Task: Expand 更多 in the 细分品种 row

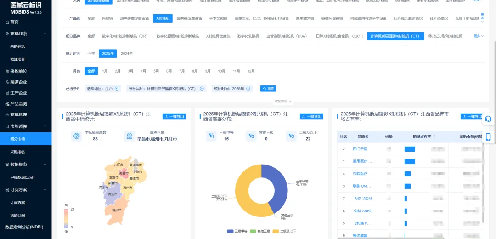Action: point(479,36)
